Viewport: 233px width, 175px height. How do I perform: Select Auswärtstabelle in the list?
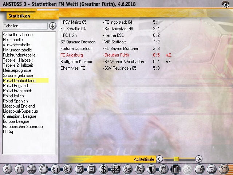coord(16,45)
